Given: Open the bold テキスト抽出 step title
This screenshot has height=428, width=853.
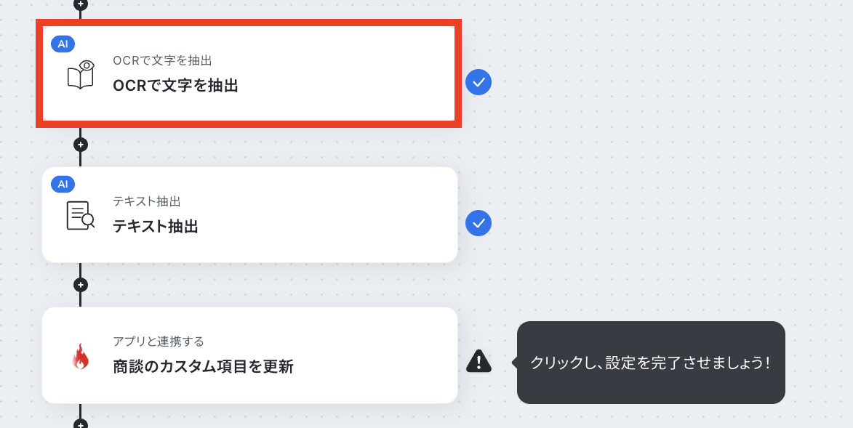Looking at the screenshot, I should [156, 227].
